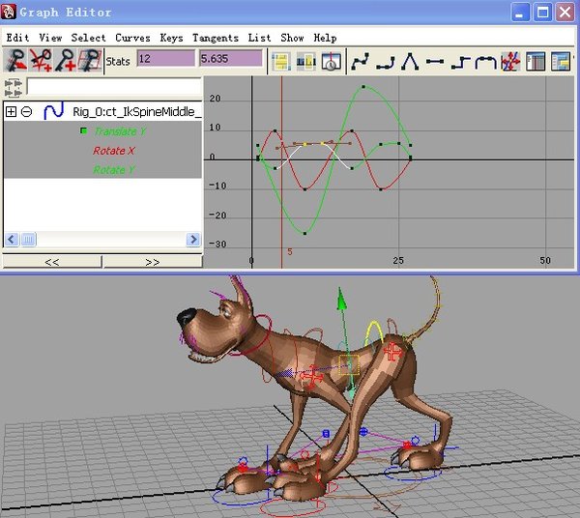
Task: Click the green Y-axis move manipulator arrow
Action: 342,300
